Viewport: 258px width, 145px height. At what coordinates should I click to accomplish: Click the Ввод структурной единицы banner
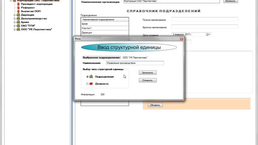click(129, 48)
